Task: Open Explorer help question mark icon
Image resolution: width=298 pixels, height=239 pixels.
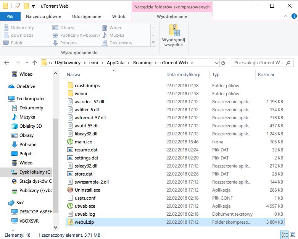Action: pyautogui.click(x=294, y=16)
